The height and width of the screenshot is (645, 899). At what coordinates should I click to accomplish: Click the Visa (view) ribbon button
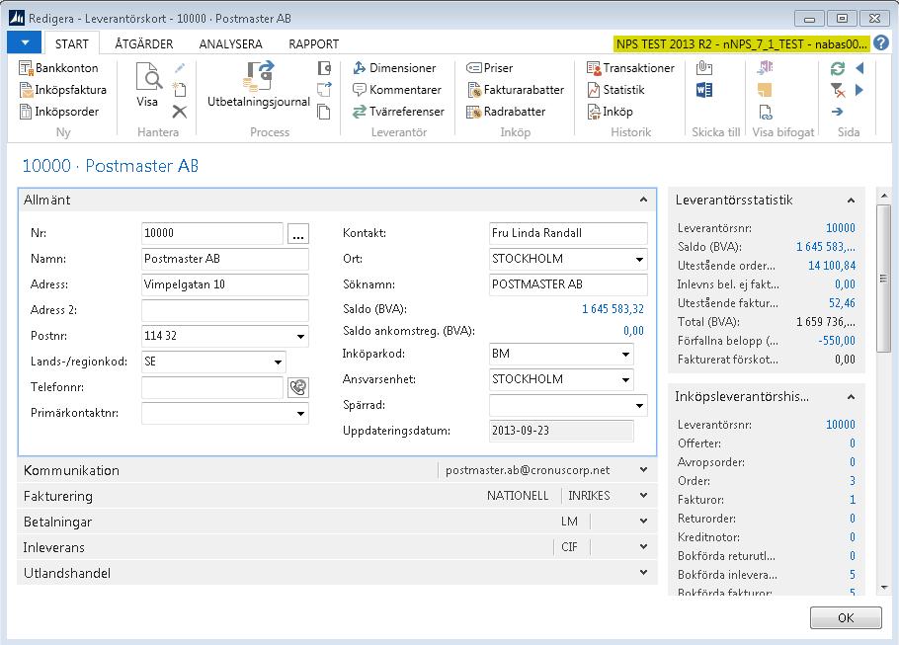[x=148, y=85]
